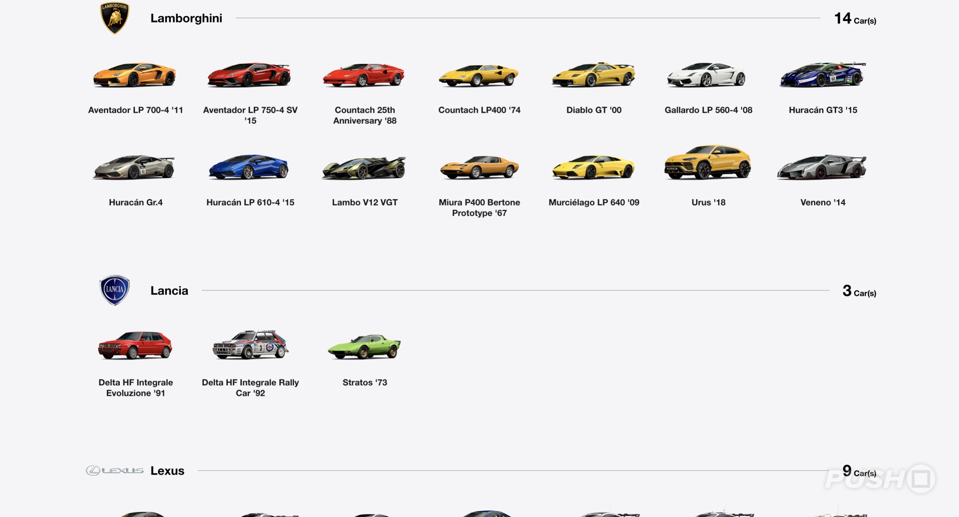Click the Lamborghini heading text
Image resolution: width=959 pixels, height=517 pixels.
coord(186,18)
